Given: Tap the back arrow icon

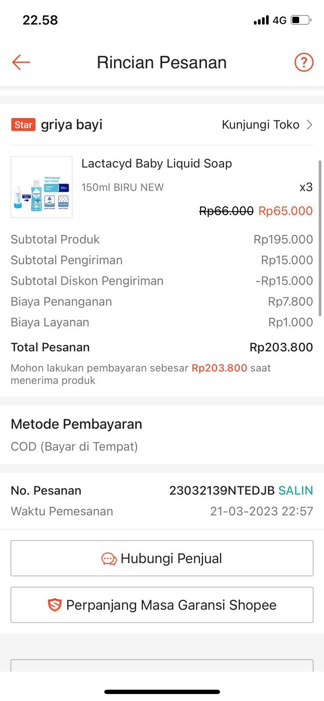Looking at the screenshot, I should pyautogui.click(x=21, y=62).
